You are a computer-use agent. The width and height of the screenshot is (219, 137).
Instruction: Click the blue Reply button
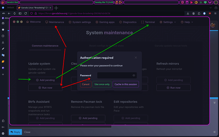coord(15,132)
